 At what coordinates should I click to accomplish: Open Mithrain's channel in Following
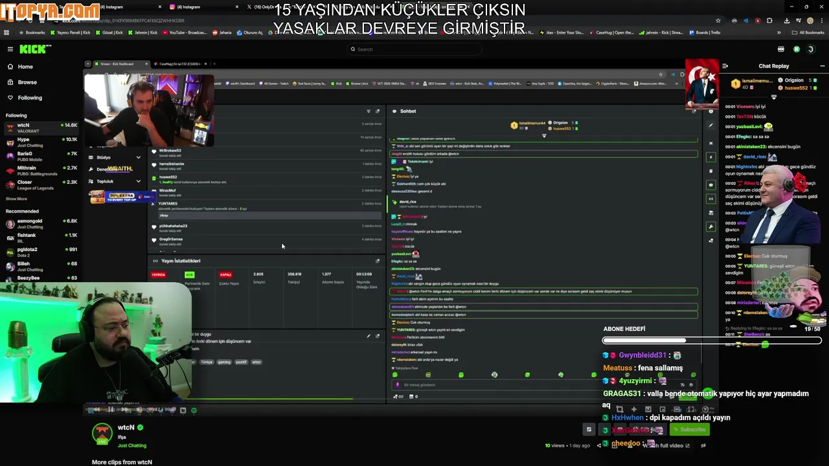click(41, 170)
